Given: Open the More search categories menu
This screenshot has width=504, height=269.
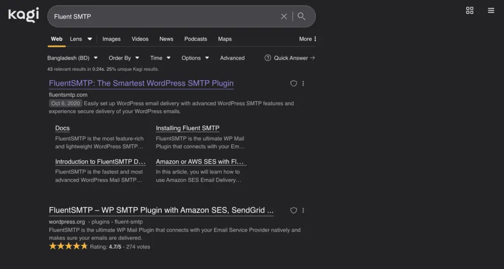Looking at the screenshot, I should point(308,39).
